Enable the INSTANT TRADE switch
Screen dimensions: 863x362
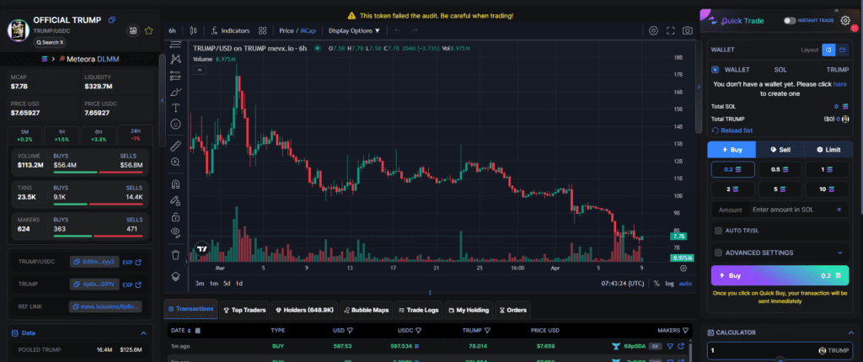point(791,20)
